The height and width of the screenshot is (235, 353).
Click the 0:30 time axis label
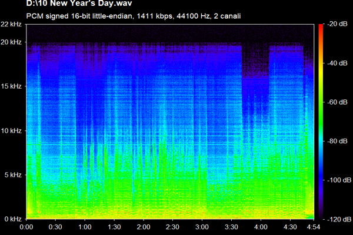coord(55,227)
